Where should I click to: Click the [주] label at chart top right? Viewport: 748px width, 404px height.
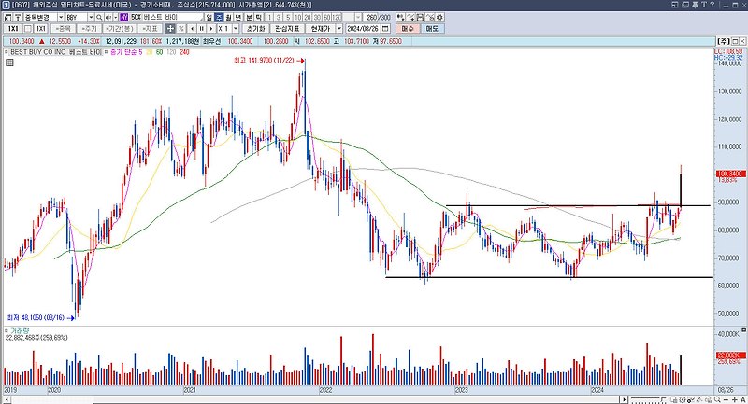pyautogui.click(x=724, y=41)
